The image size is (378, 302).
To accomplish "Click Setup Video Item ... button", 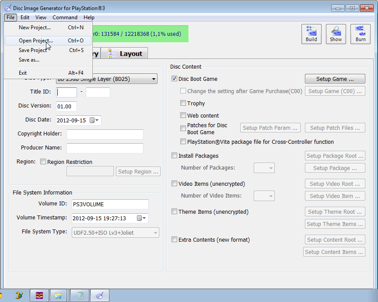I will (335, 196).
